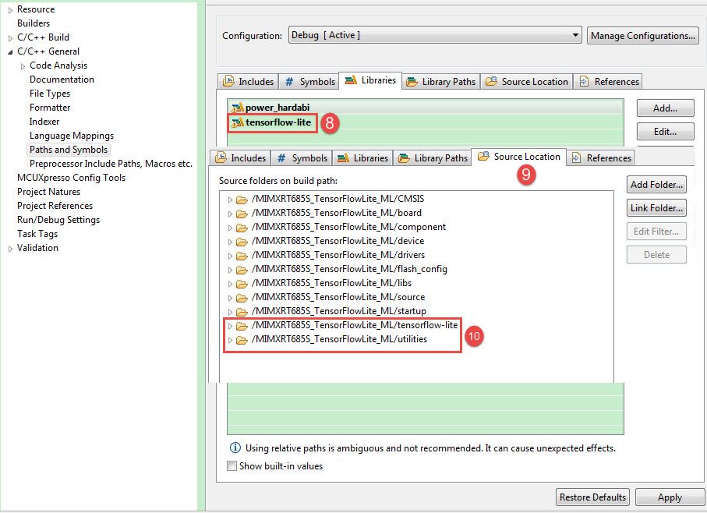The height and width of the screenshot is (513, 707).
Task: Select the power_hardabi entry in Libraries list
Action: click(277, 108)
